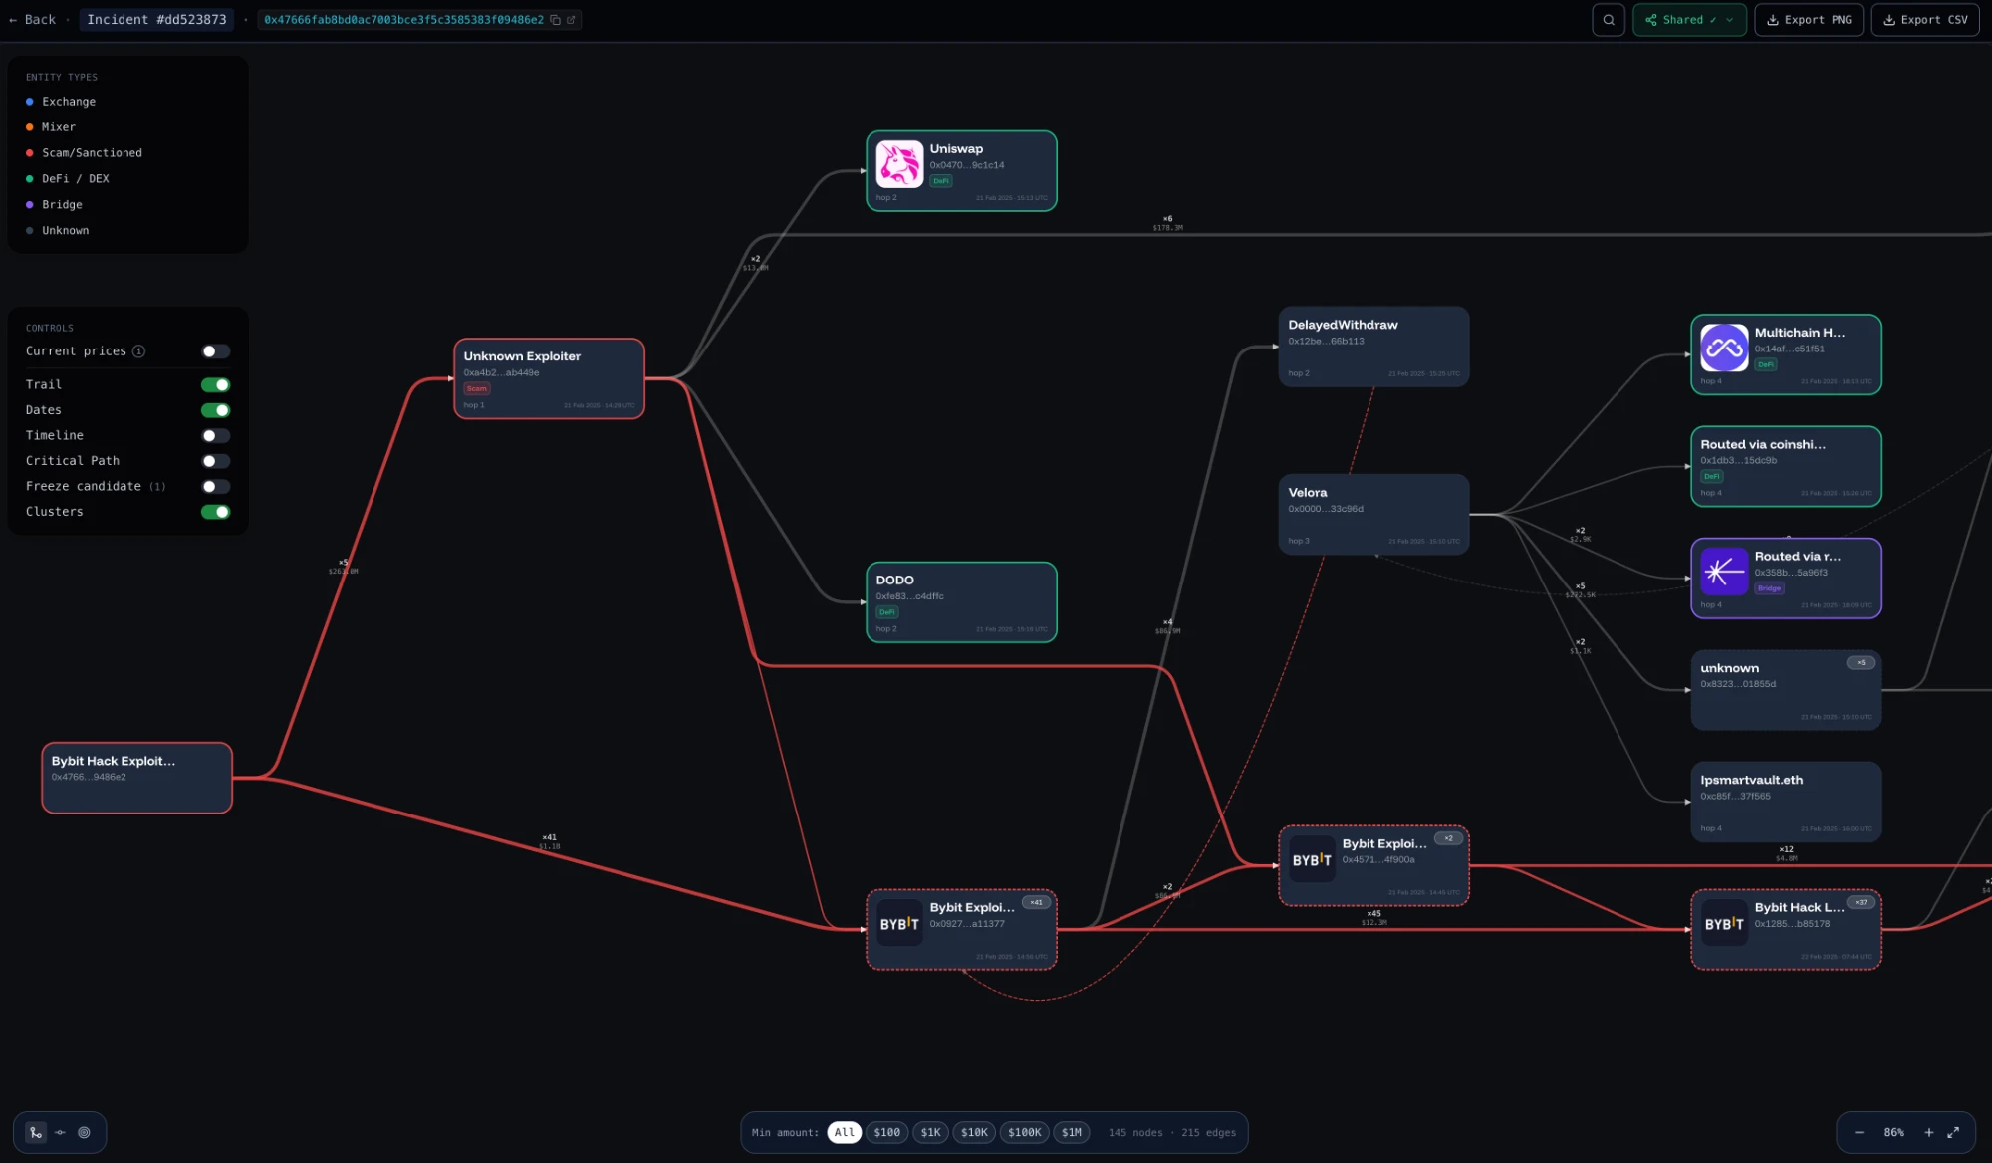
Task: Click the info icon next to Current prices
Action: [139, 351]
